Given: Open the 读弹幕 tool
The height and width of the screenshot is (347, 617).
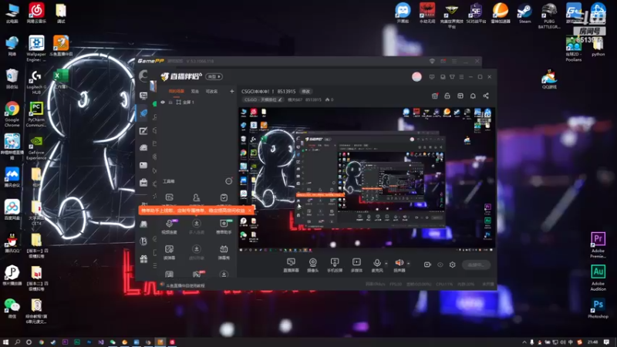Looking at the screenshot, I should [x=169, y=252].
